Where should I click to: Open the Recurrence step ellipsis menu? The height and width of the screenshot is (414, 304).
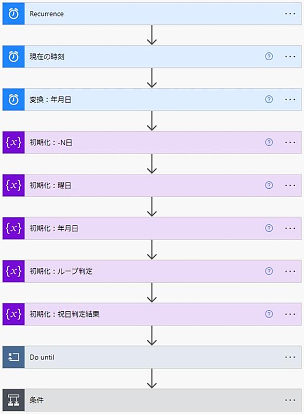290,13
